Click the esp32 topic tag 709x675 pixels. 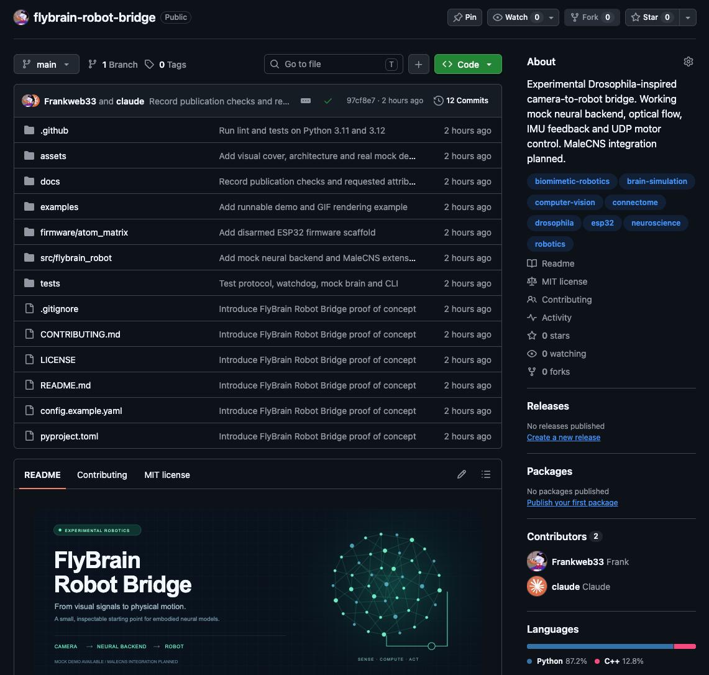point(602,223)
